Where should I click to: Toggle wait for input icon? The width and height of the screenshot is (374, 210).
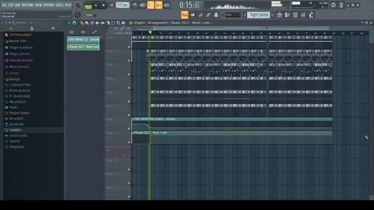click(143, 5)
